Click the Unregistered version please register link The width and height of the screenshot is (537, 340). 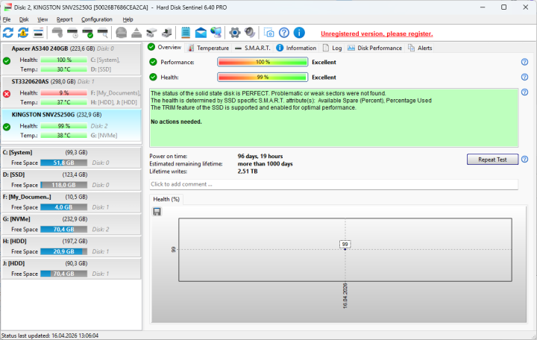[x=377, y=34]
